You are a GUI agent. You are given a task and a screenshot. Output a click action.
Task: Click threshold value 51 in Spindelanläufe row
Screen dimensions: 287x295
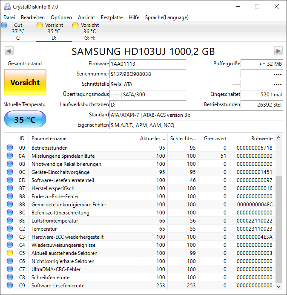pyautogui.click(x=223, y=156)
